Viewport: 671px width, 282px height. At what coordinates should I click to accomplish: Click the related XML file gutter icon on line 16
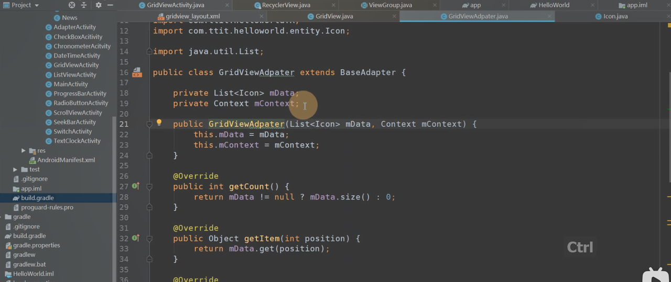click(137, 72)
